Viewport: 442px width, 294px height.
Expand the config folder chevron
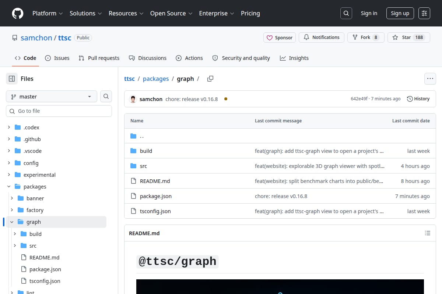click(x=9, y=163)
